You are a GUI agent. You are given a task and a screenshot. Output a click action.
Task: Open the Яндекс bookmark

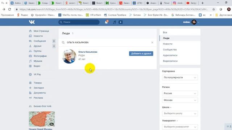click(x=22, y=15)
